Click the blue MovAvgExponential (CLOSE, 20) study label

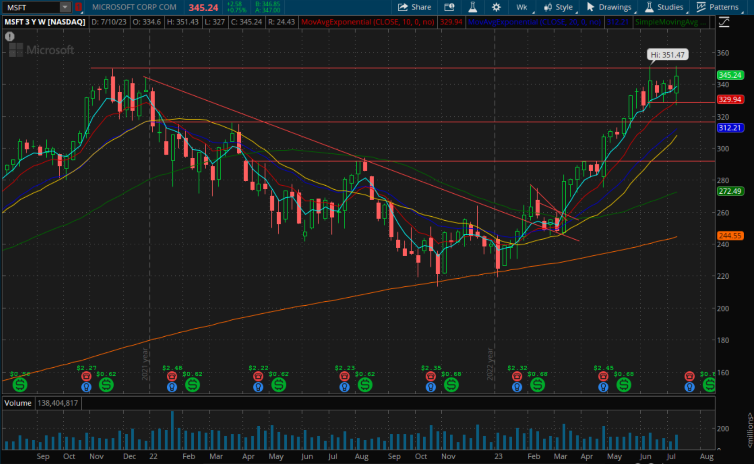(x=534, y=22)
